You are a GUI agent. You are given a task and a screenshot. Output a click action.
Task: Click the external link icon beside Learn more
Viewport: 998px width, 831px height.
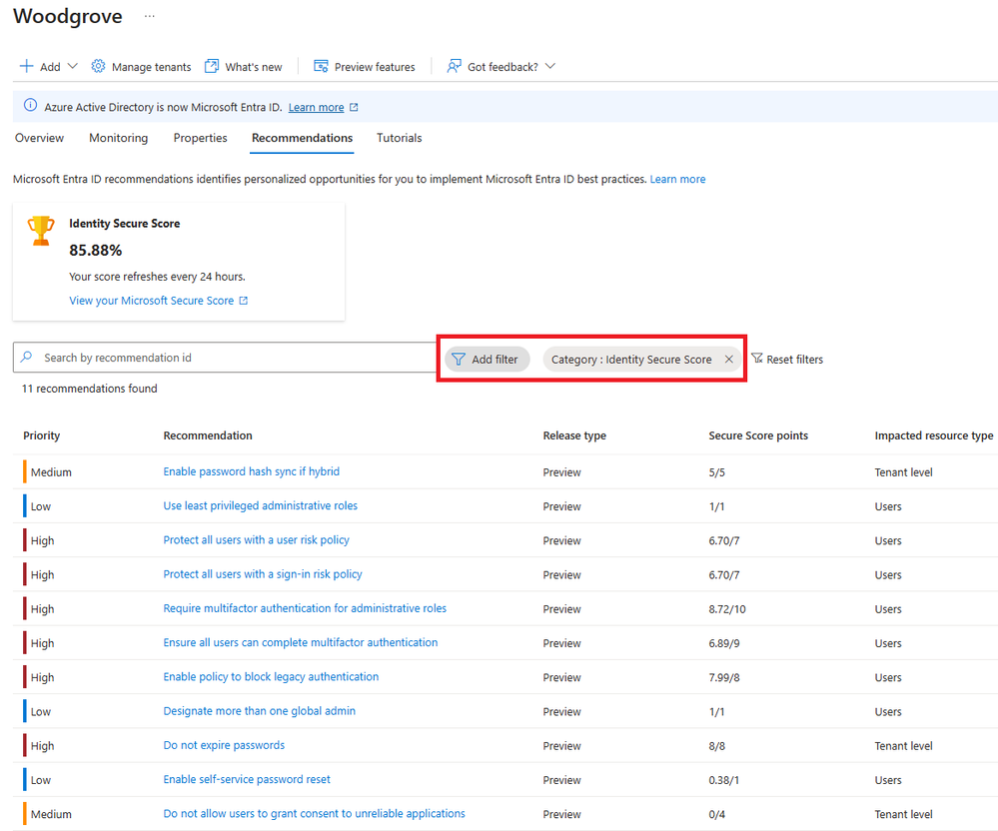coord(354,108)
